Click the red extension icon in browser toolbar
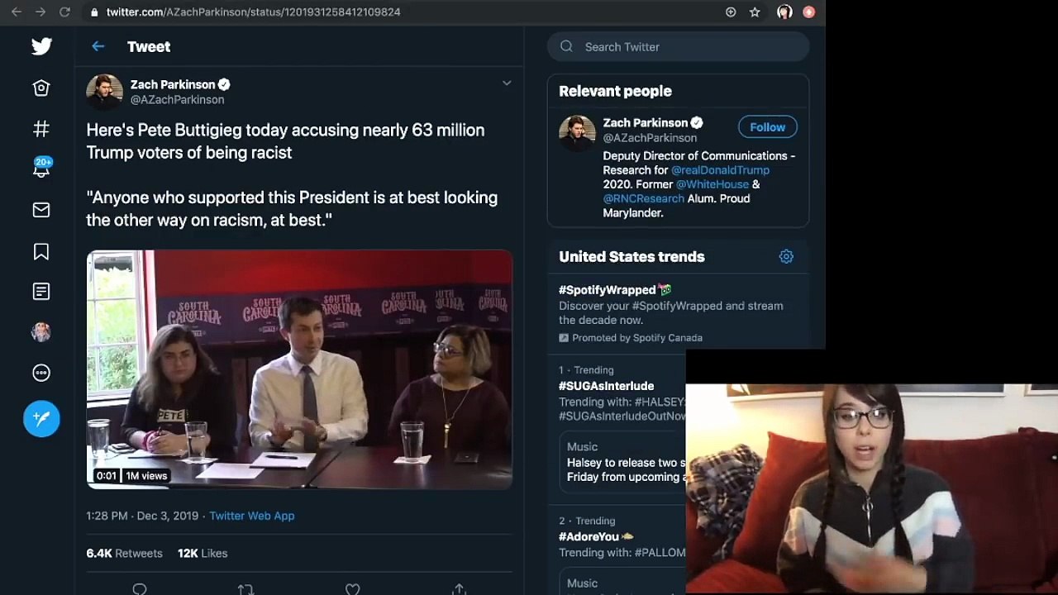The image size is (1058, 595). (x=809, y=12)
